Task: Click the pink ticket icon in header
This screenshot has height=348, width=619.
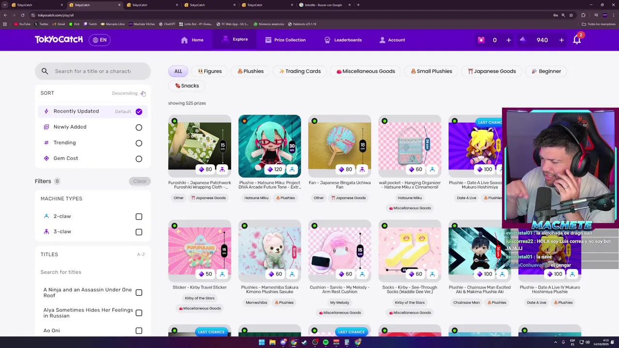Action: coord(481,40)
